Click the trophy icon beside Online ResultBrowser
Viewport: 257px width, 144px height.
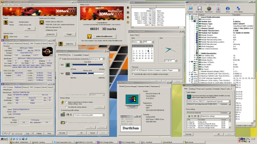pyautogui.click(x=89, y=36)
